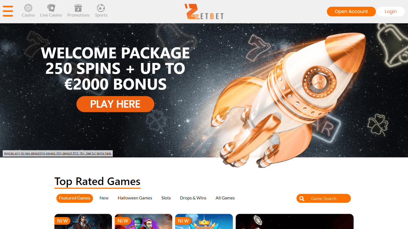The height and width of the screenshot is (229, 408).
Task: Open the first NEW vampire game thumbnail
Action: point(83,221)
